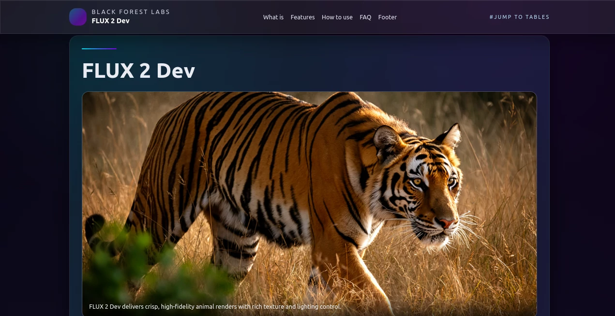Click the Footer link in the navbar
Viewport: 615px width, 316px height.
(x=387, y=17)
